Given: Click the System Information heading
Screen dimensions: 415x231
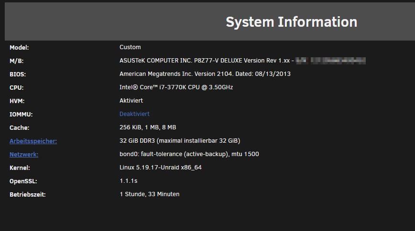Looking at the screenshot, I should pyautogui.click(x=291, y=22).
